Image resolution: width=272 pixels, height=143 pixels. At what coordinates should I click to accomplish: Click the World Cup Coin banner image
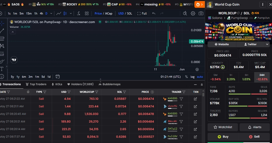coord(238,32)
